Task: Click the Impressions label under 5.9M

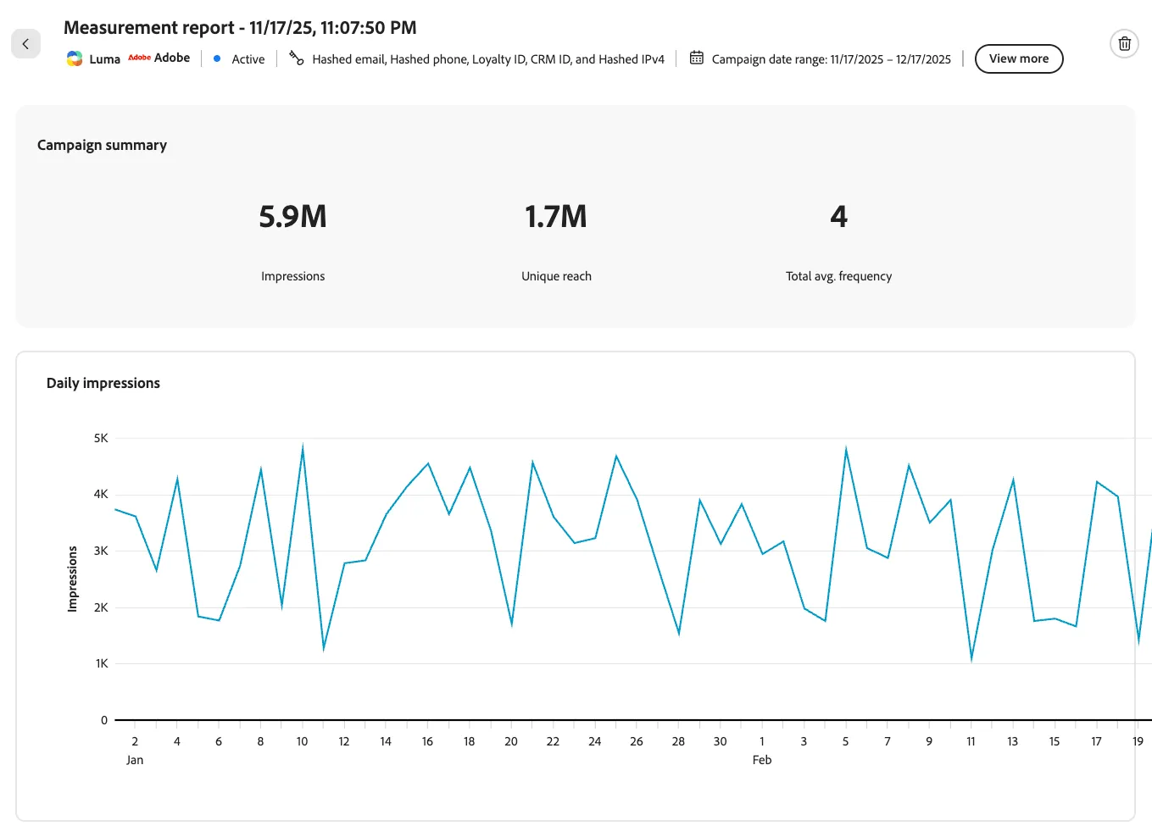Action: pyautogui.click(x=292, y=276)
